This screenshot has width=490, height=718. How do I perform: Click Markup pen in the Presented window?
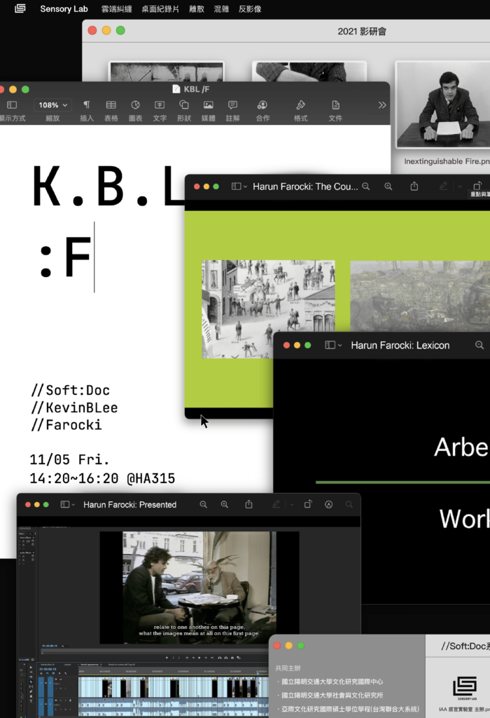tap(276, 504)
